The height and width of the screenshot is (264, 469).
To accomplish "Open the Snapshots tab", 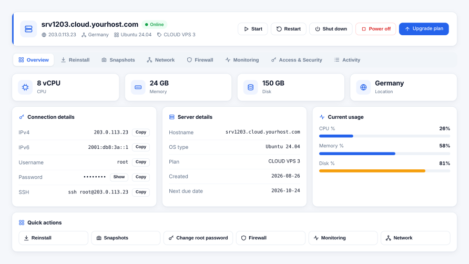I will [118, 60].
